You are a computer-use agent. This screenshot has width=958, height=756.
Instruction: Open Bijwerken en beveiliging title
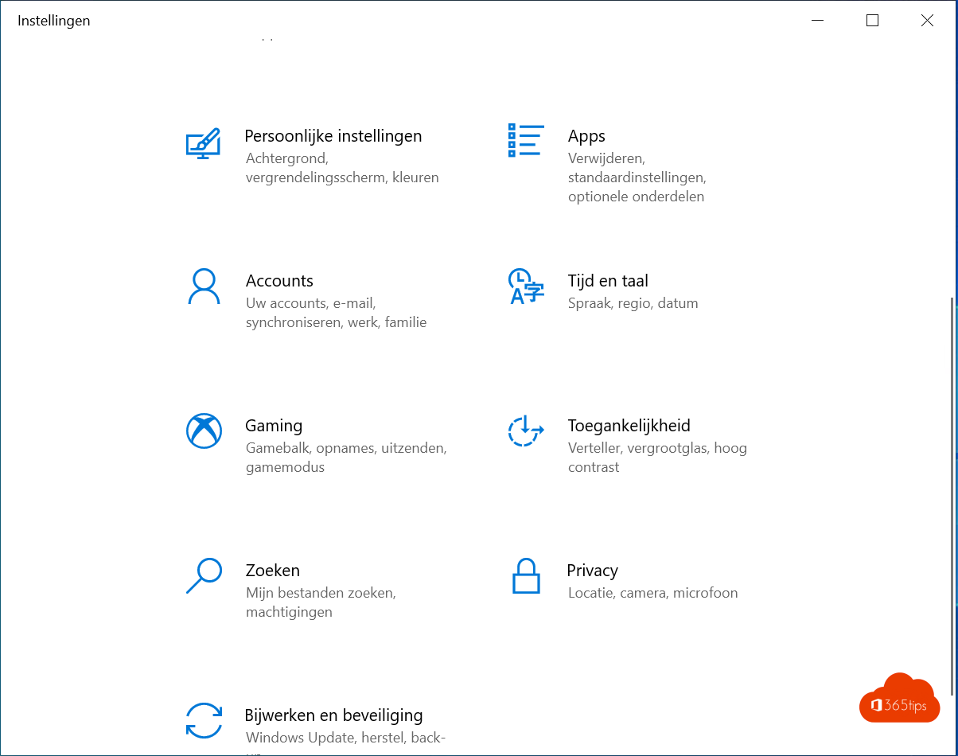coord(334,715)
